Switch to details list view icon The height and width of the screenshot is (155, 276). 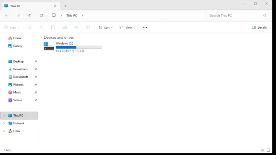pos(262,150)
